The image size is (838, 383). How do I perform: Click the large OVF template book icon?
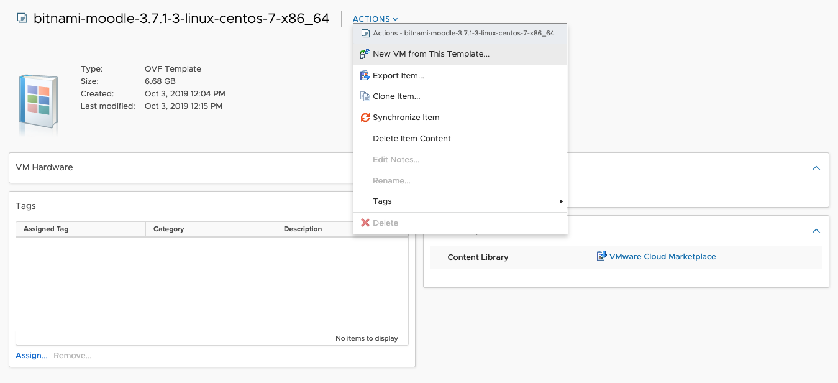click(38, 103)
